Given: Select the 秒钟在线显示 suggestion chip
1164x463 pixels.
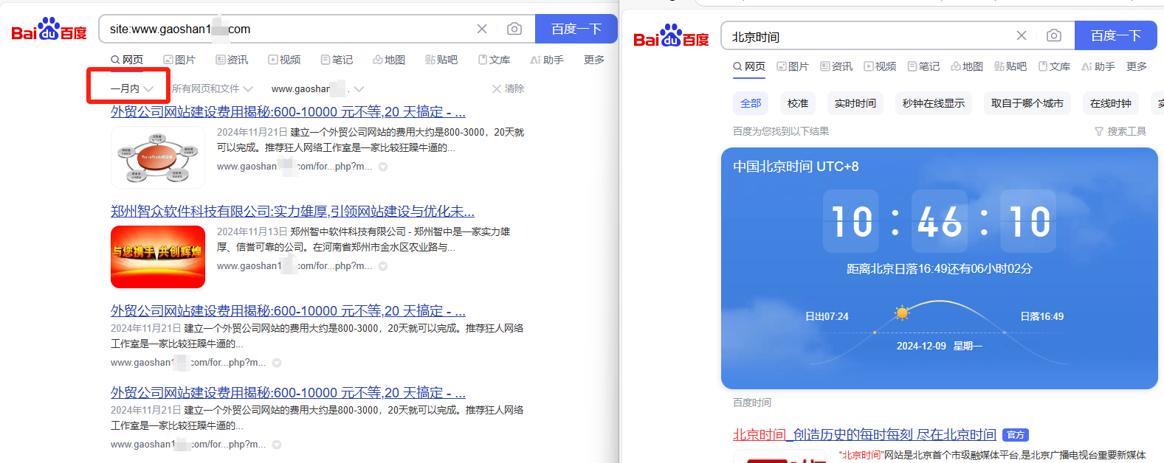Looking at the screenshot, I should (934, 103).
